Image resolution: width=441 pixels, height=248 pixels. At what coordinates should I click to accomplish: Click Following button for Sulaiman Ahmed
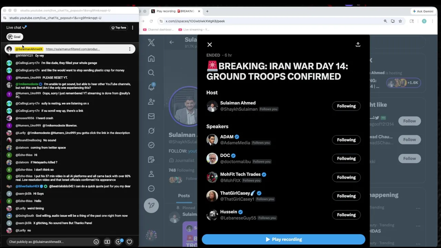[x=346, y=106]
